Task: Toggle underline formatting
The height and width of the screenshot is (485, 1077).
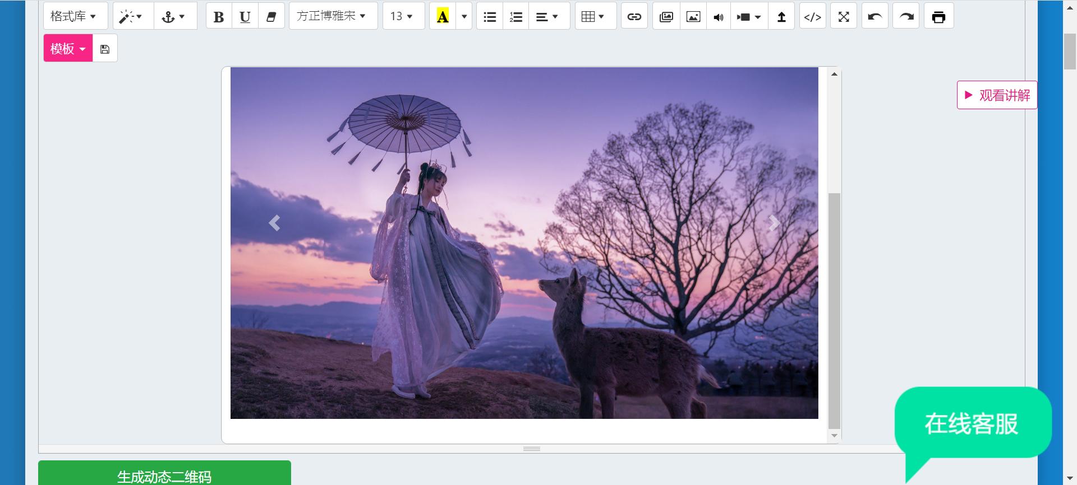Action: 245,17
